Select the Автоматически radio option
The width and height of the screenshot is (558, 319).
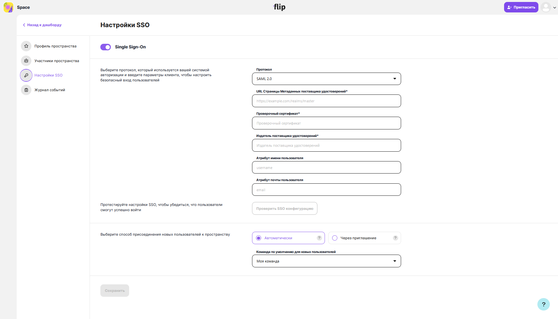(288, 238)
